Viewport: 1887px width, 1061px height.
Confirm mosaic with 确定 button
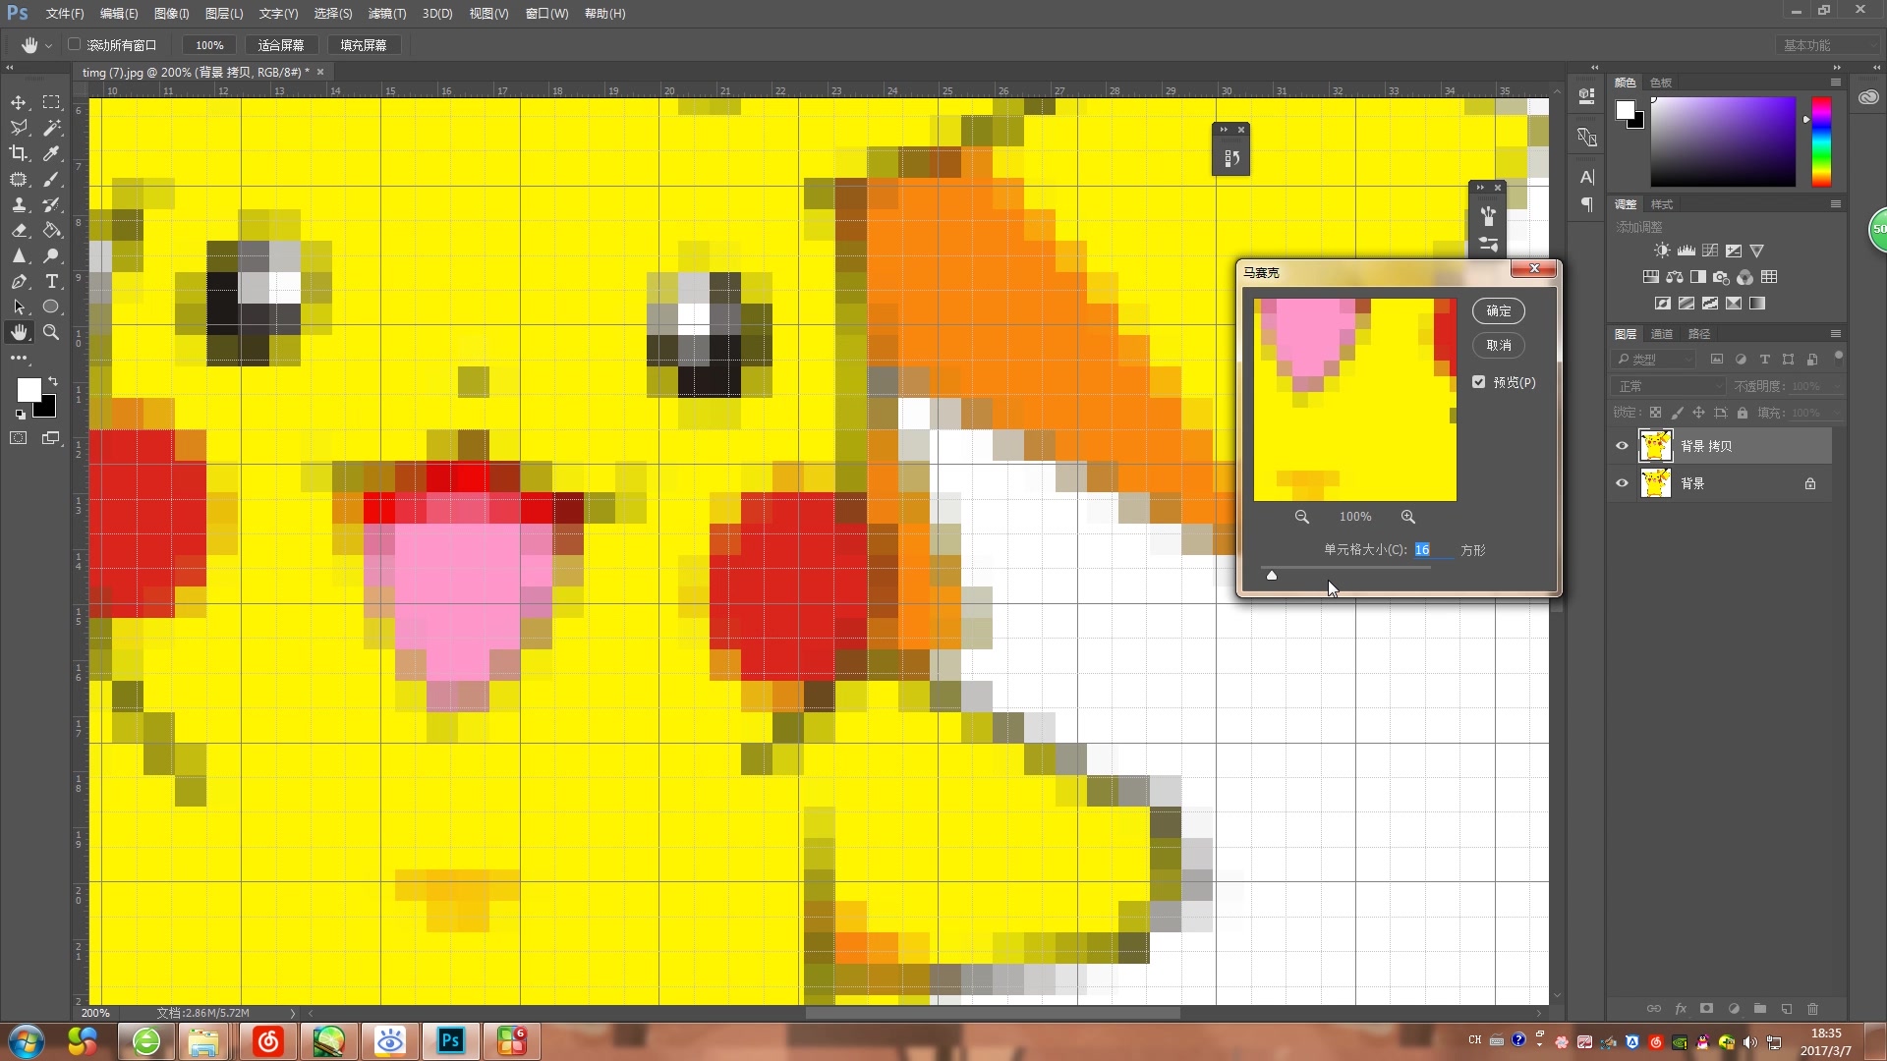point(1499,310)
